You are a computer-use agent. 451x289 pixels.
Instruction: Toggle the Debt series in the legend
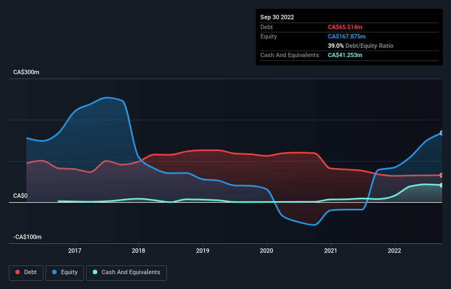[26, 273]
